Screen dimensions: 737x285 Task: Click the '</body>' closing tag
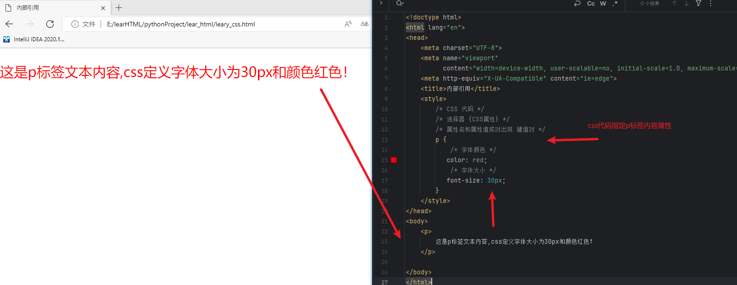click(x=419, y=272)
